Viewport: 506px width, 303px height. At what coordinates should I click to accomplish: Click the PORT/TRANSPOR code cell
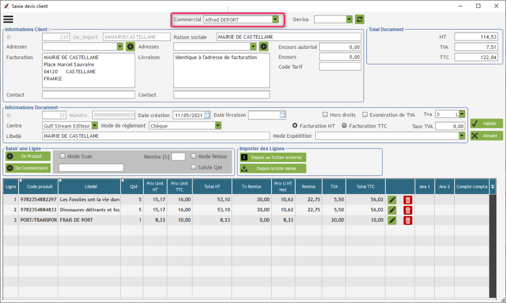coord(38,220)
